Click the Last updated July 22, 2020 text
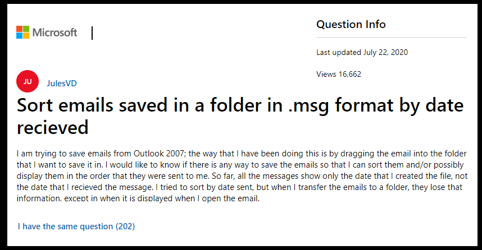Screen dimensions: 482x250 (x=362, y=53)
